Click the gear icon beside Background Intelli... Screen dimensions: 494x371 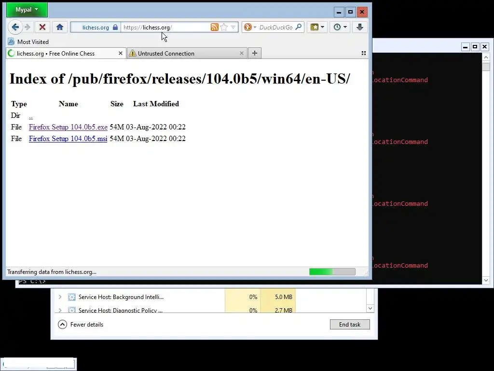pyautogui.click(x=72, y=297)
